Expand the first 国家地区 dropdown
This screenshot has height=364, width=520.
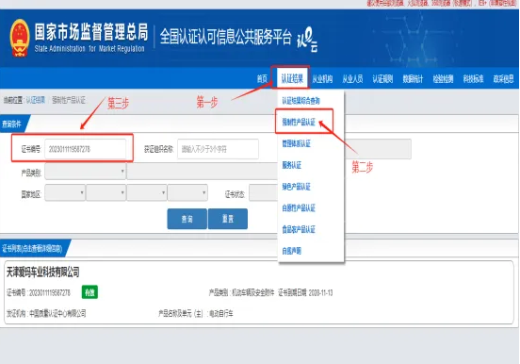coord(65,193)
